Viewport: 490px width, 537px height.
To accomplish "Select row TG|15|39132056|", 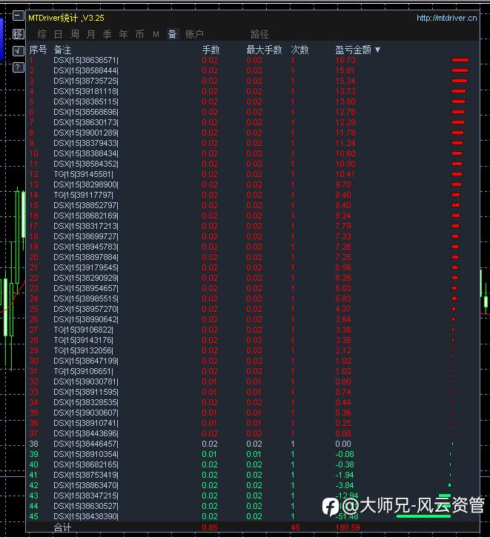I will (x=253, y=350).
